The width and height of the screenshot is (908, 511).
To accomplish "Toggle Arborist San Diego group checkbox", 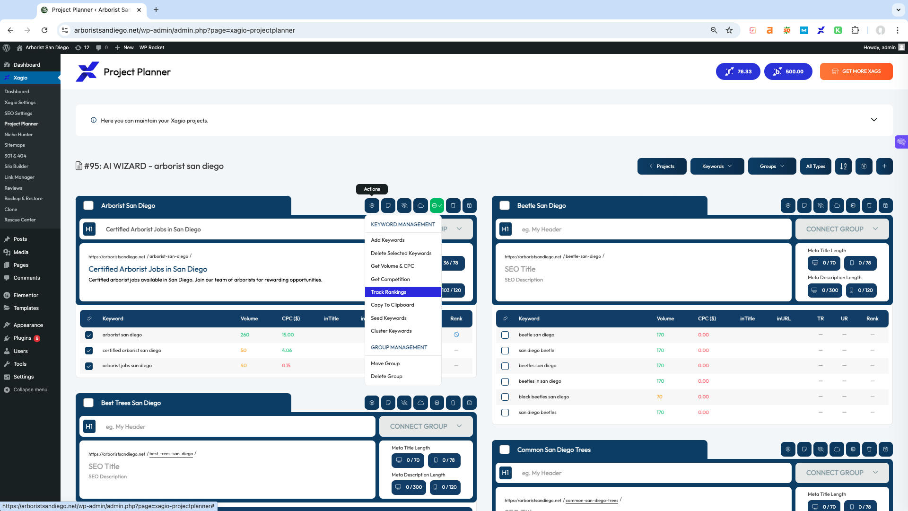I will 88,205.
